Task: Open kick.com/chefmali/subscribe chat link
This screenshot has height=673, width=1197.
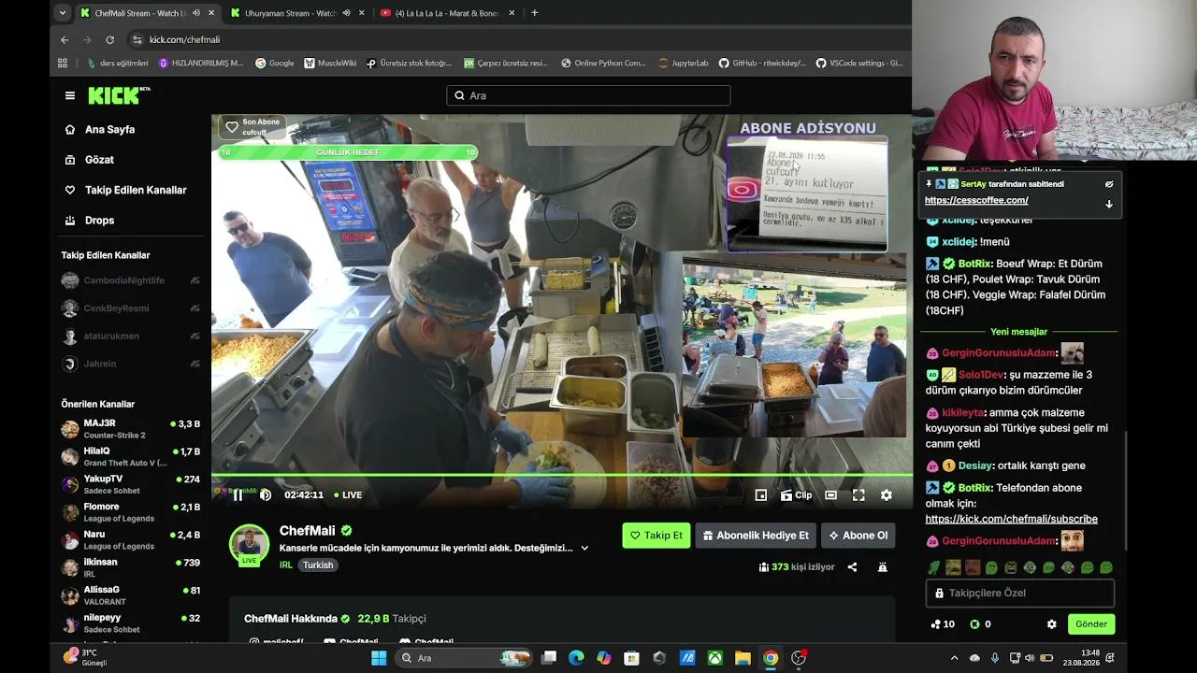Action: (x=1012, y=519)
